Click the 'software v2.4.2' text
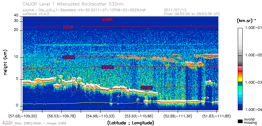 pyautogui.click(x=36, y=14)
